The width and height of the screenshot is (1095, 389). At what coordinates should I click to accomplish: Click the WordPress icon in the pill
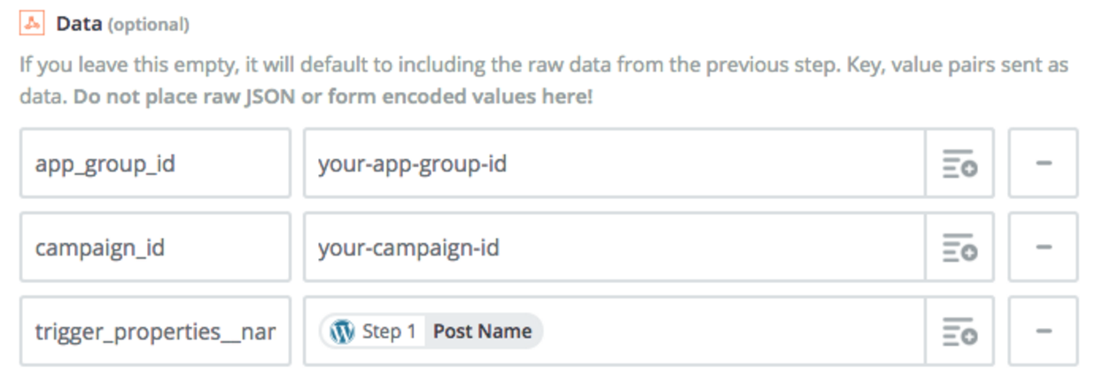click(x=342, y=332)
